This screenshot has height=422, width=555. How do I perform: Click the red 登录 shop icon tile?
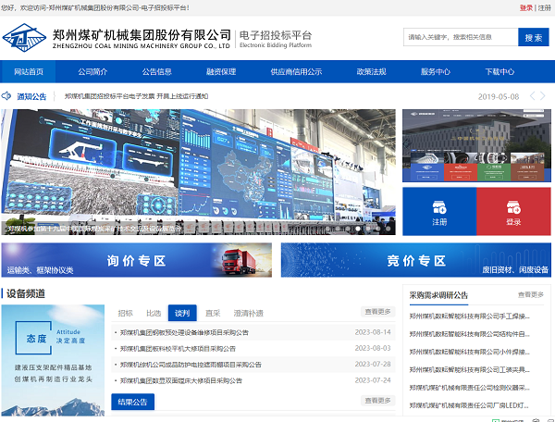513,211
